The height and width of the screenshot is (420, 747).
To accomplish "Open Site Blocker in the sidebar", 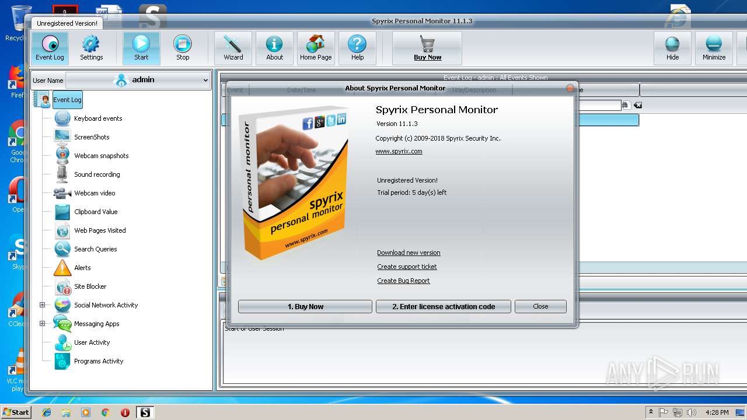I will pos(90,286).
